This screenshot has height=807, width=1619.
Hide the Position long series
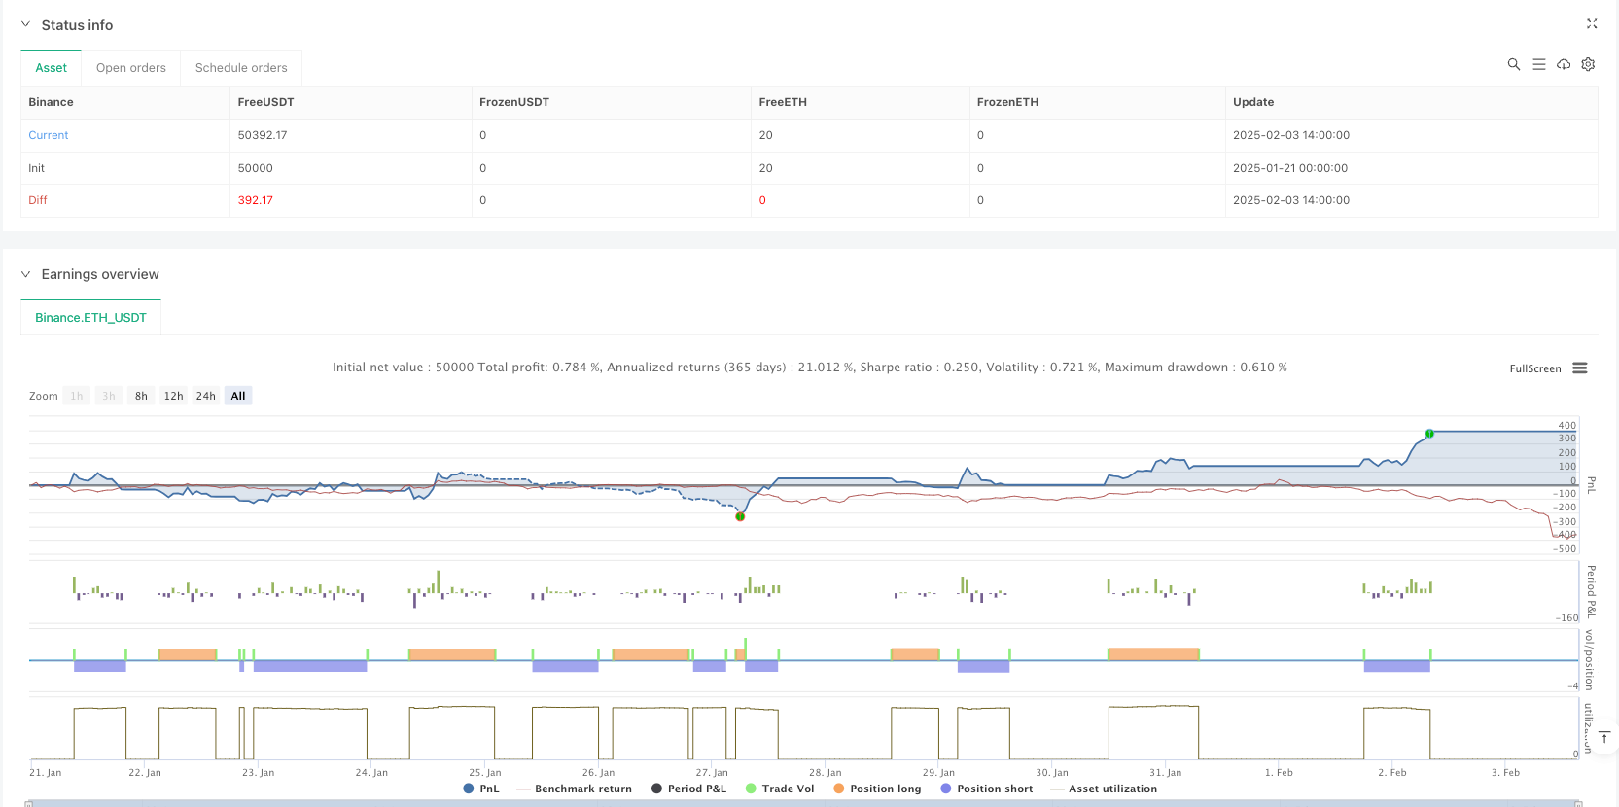click(x=876, y=789)
